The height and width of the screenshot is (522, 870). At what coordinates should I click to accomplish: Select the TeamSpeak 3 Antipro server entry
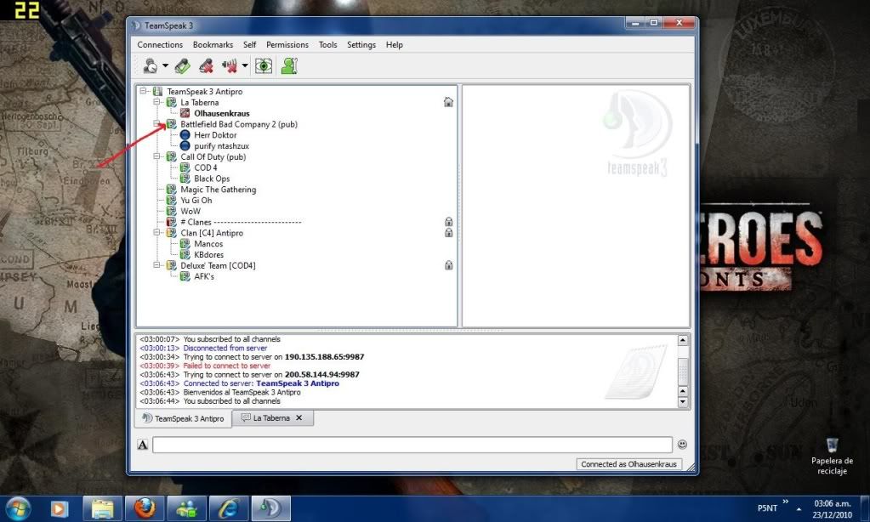point(205,92)
